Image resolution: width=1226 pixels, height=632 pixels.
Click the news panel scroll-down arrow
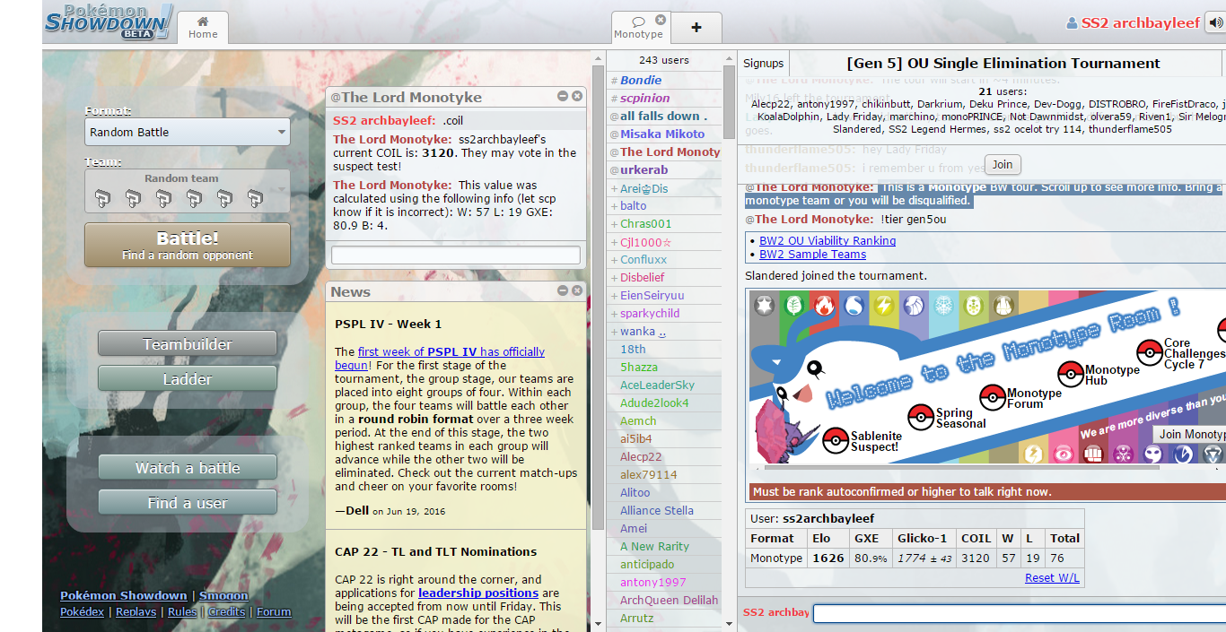point(598,623)
